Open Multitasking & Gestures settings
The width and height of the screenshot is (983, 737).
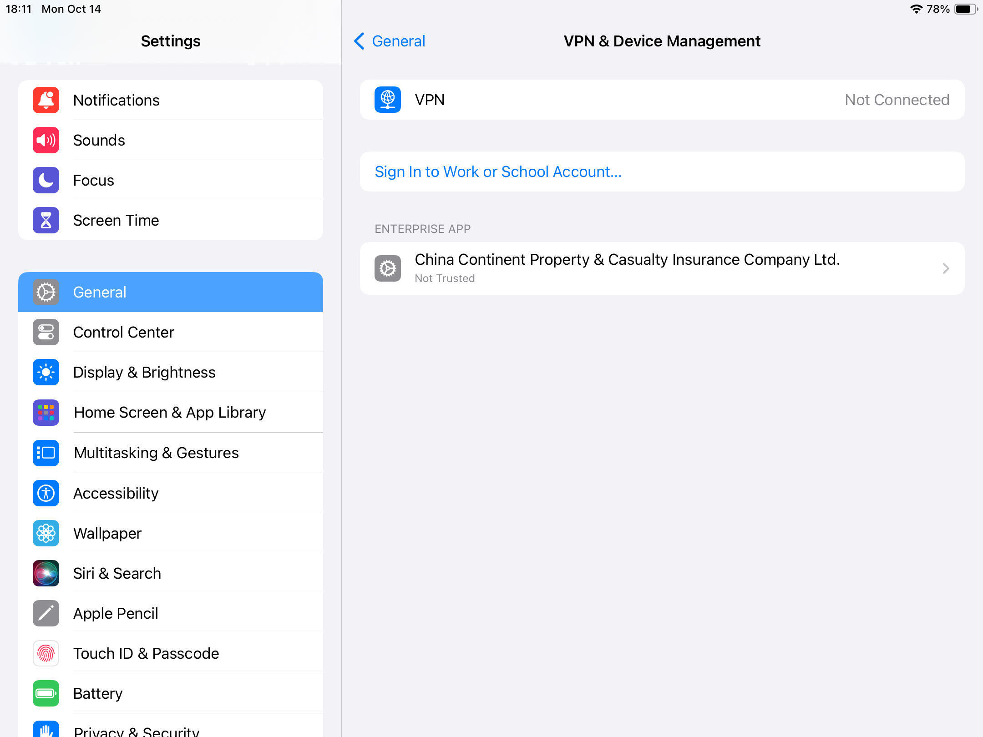pos(171,453)
